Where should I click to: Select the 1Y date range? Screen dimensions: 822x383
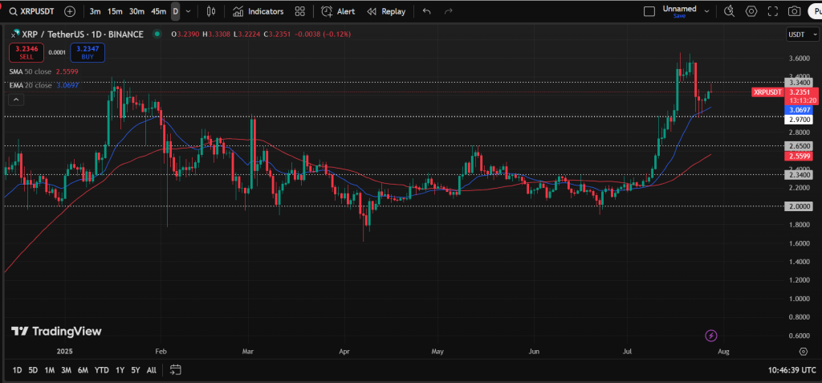(x=120, y=370)
